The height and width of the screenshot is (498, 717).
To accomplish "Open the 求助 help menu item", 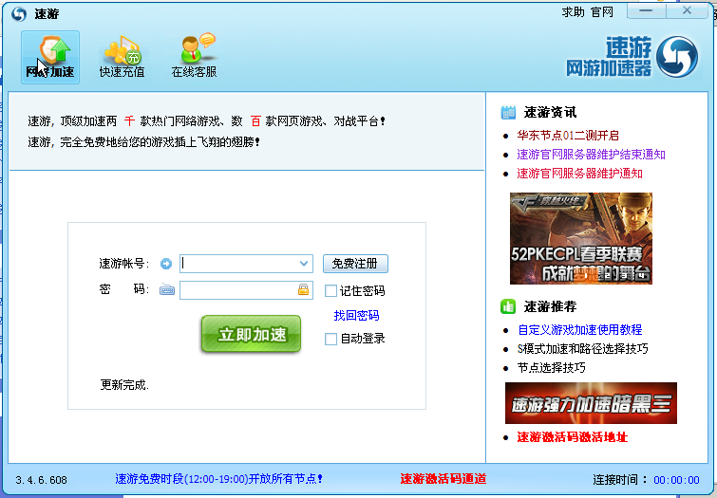I will coord(574,12).
